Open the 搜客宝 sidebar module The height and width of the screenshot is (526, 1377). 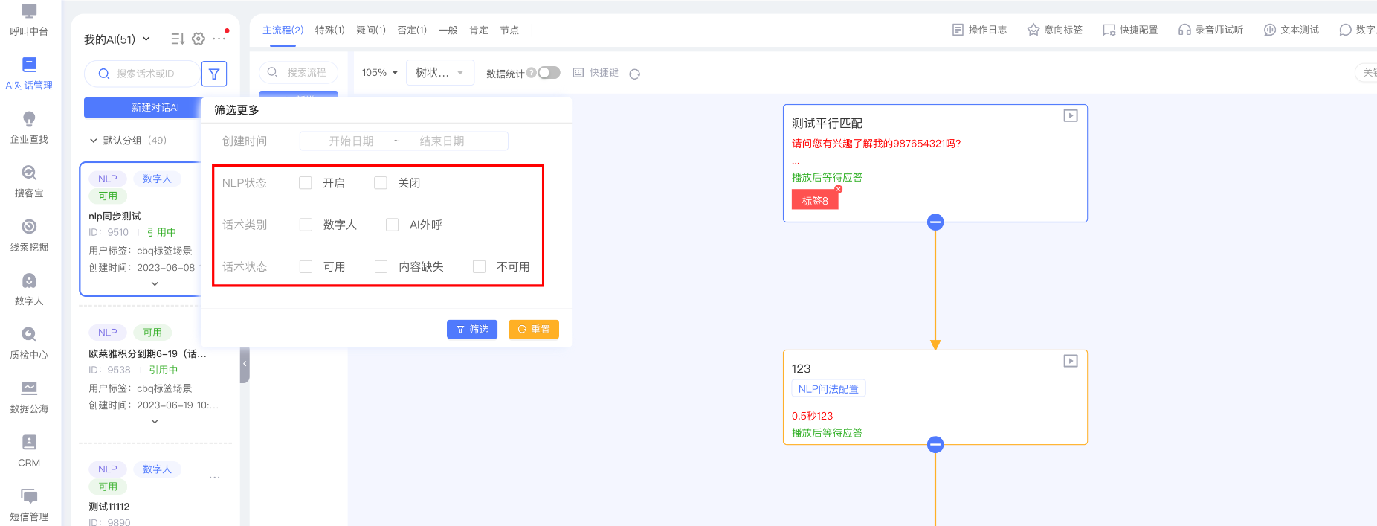[x=29, y=182]
